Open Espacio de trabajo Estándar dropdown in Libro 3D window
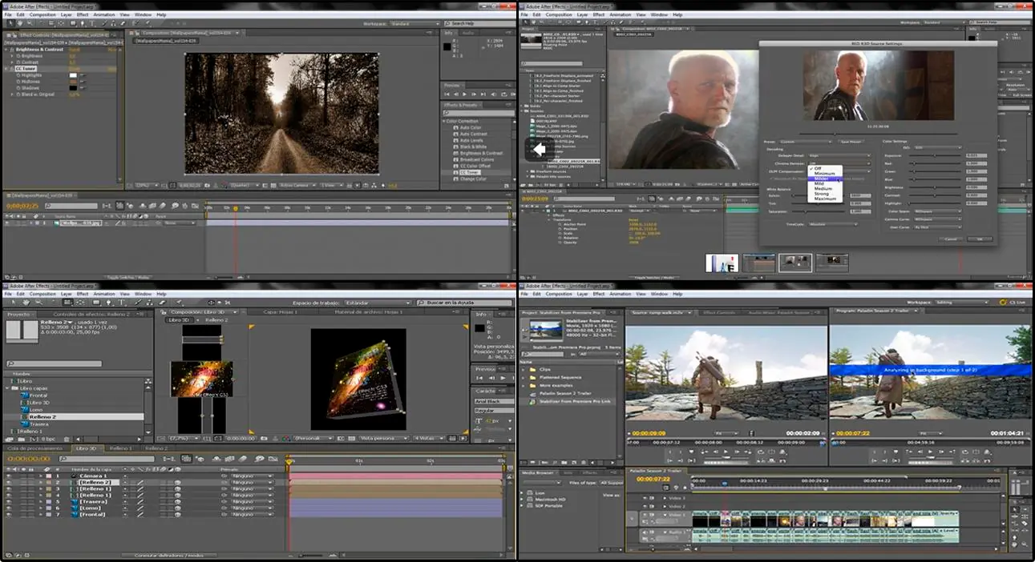 [x=378, y=303]
